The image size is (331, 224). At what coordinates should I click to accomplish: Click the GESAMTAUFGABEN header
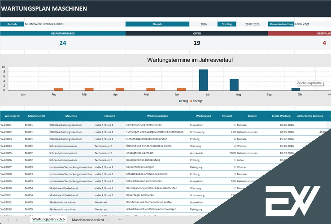[63, 33]
